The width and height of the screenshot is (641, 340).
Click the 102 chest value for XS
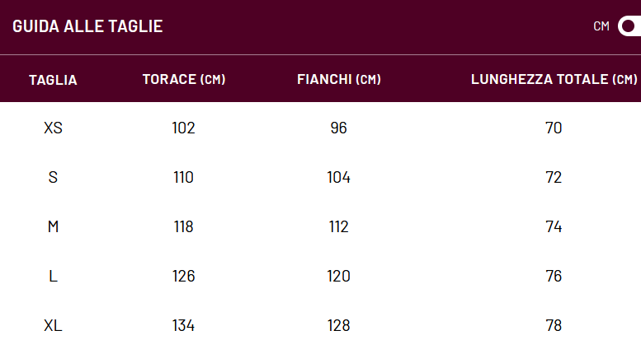pyautogui.click(x=184, y=128)
